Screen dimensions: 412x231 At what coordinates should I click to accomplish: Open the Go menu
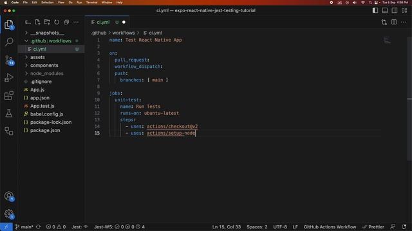[x=70, y=3]
